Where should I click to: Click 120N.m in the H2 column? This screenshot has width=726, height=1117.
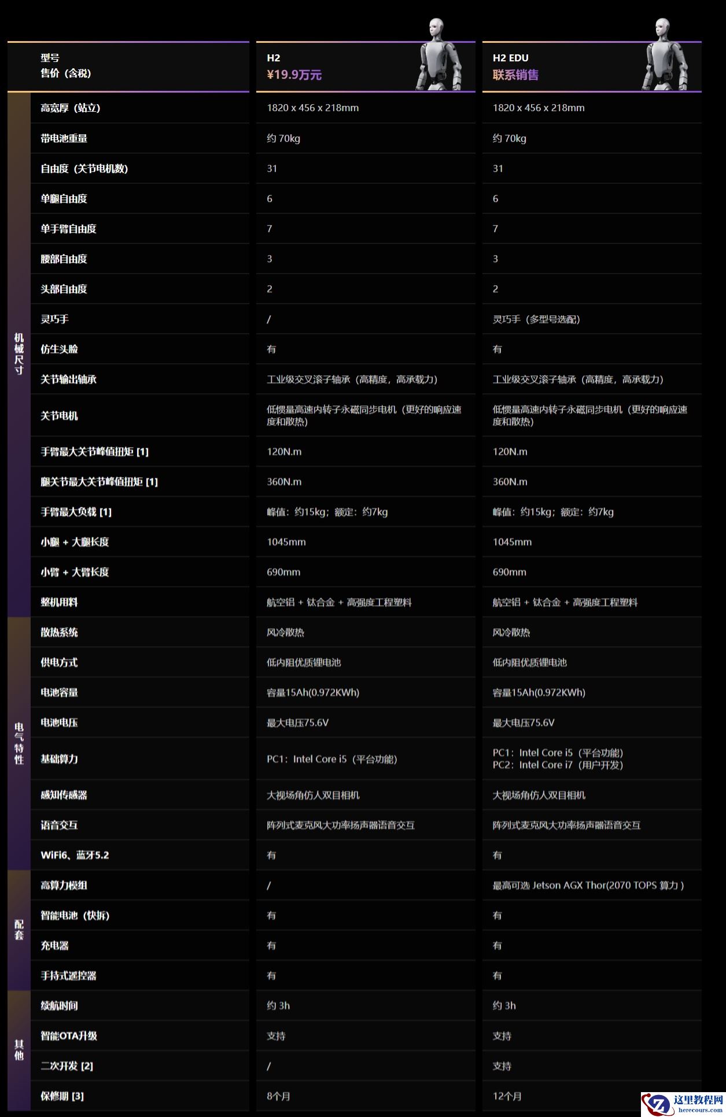tap(284, 452)
